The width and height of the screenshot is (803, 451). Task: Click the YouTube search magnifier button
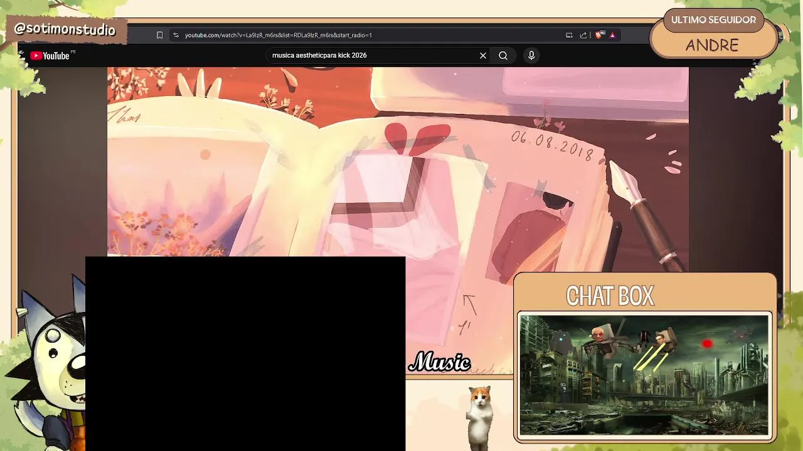[503, 55]
